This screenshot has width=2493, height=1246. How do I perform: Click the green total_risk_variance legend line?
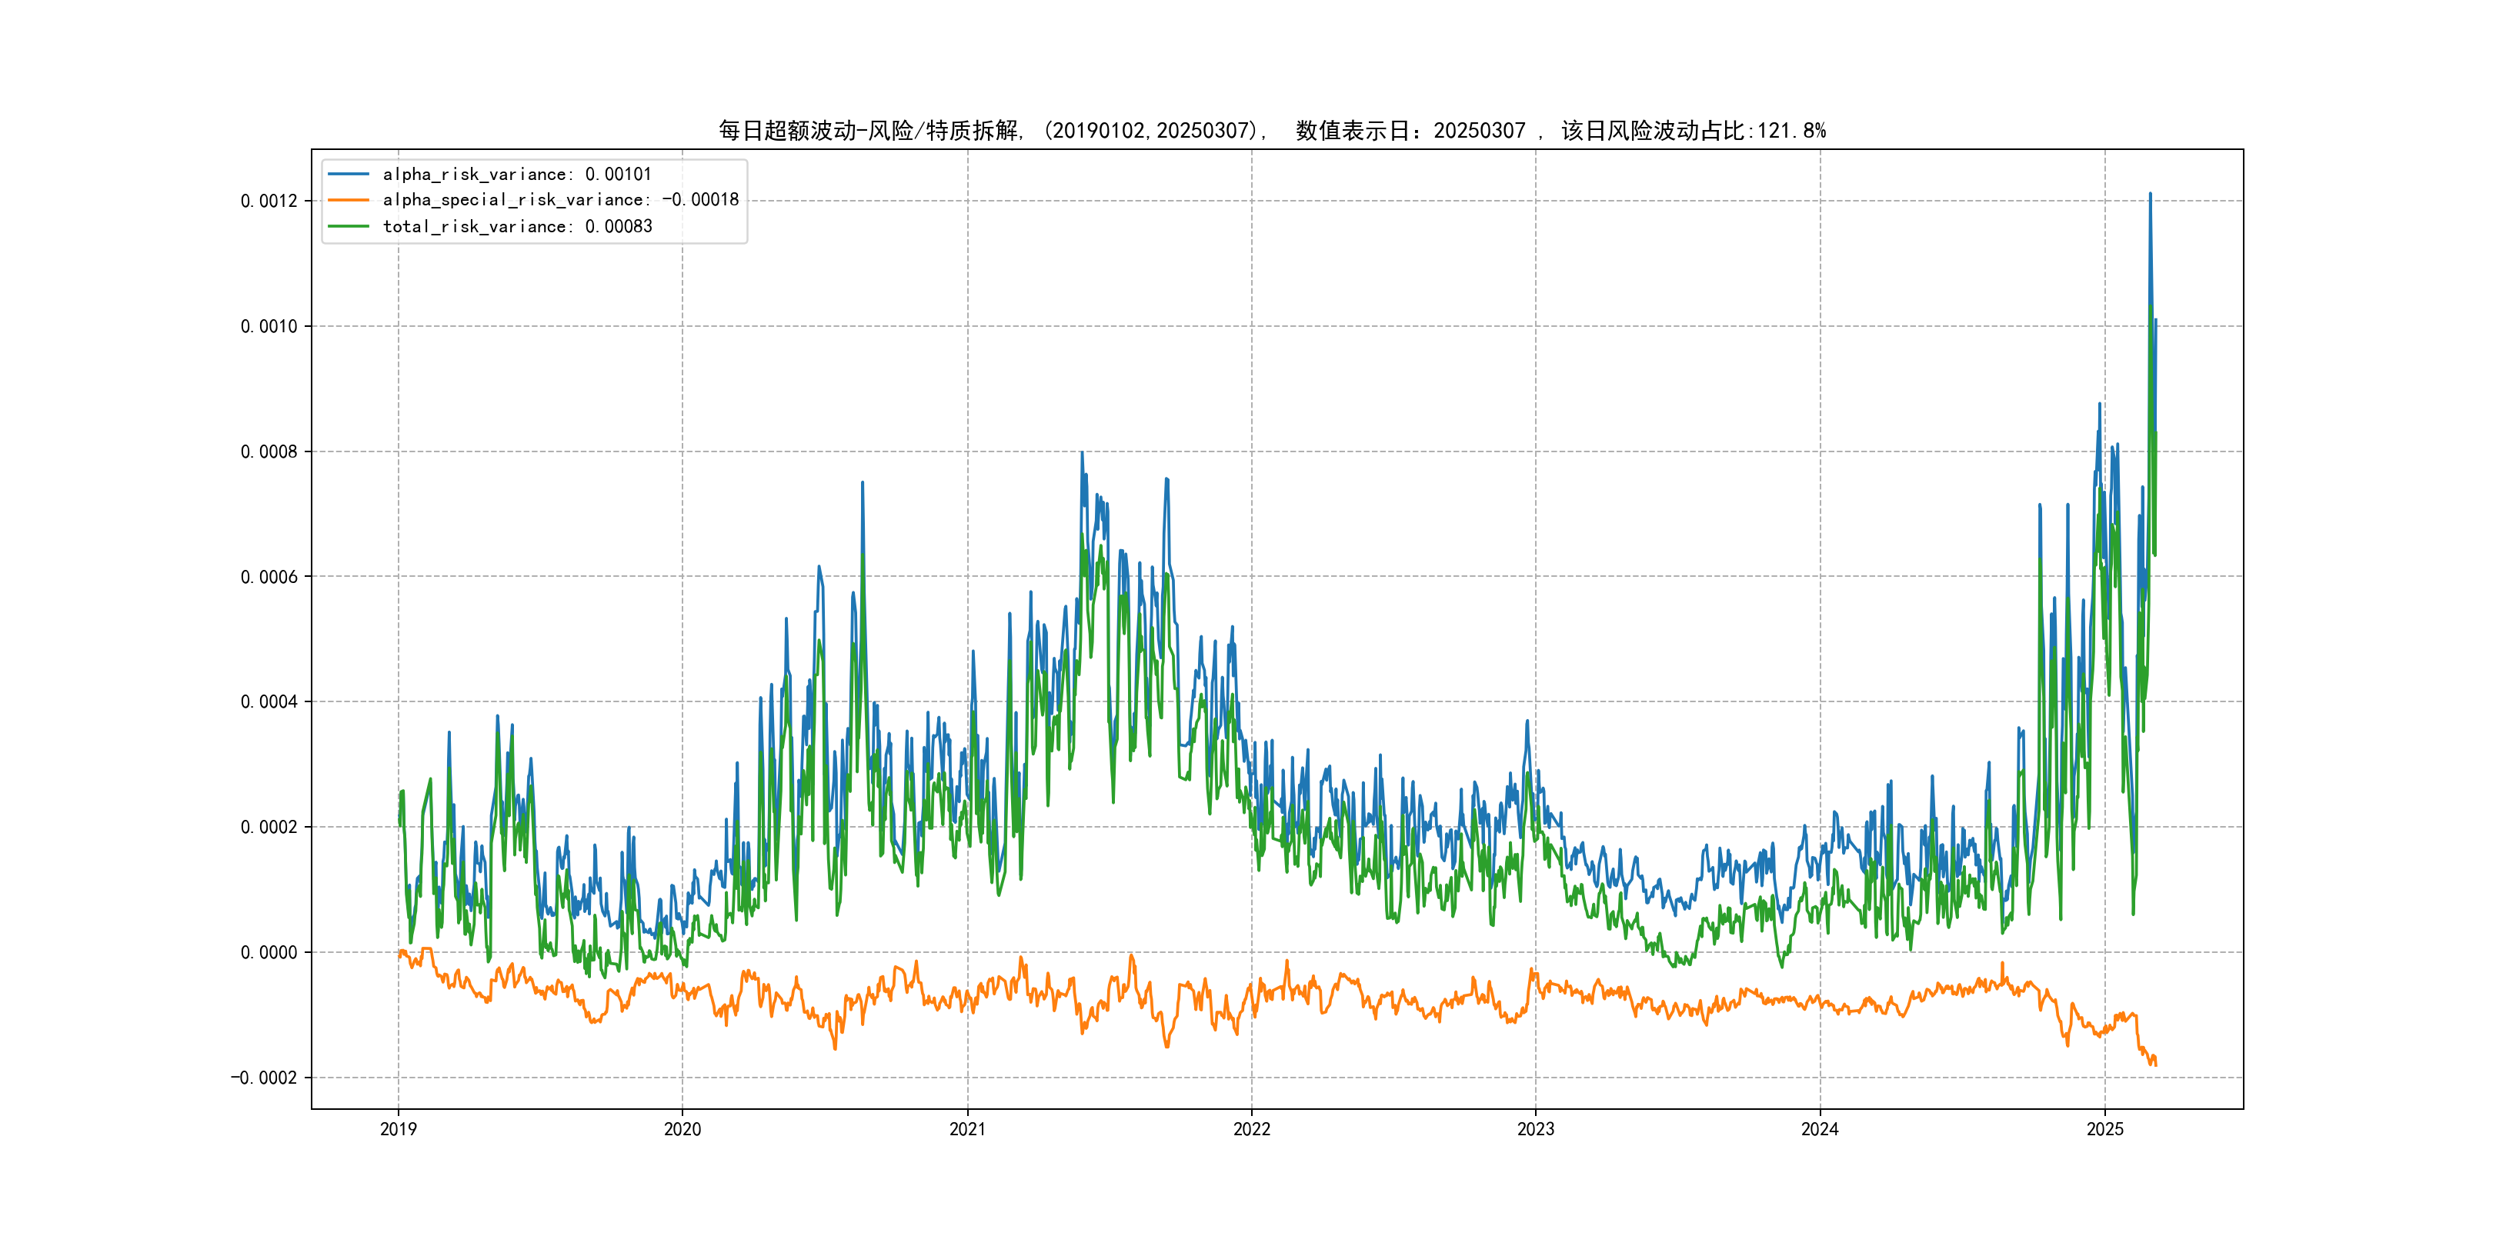coord(349,226)
